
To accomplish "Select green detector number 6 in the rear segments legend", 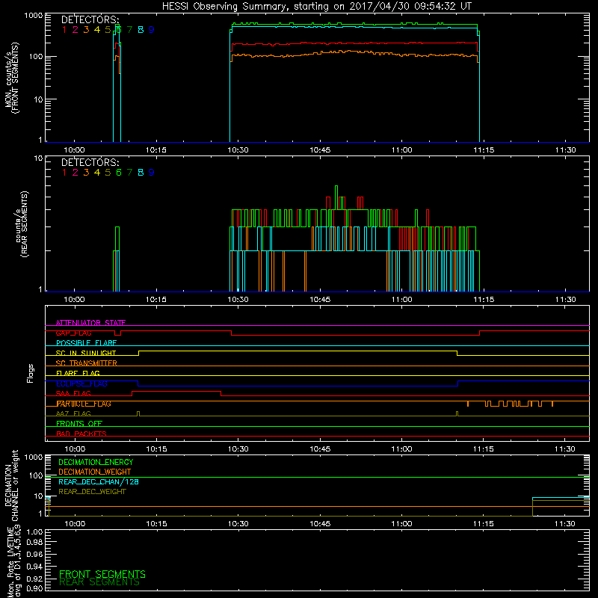I will pos(119,173).
